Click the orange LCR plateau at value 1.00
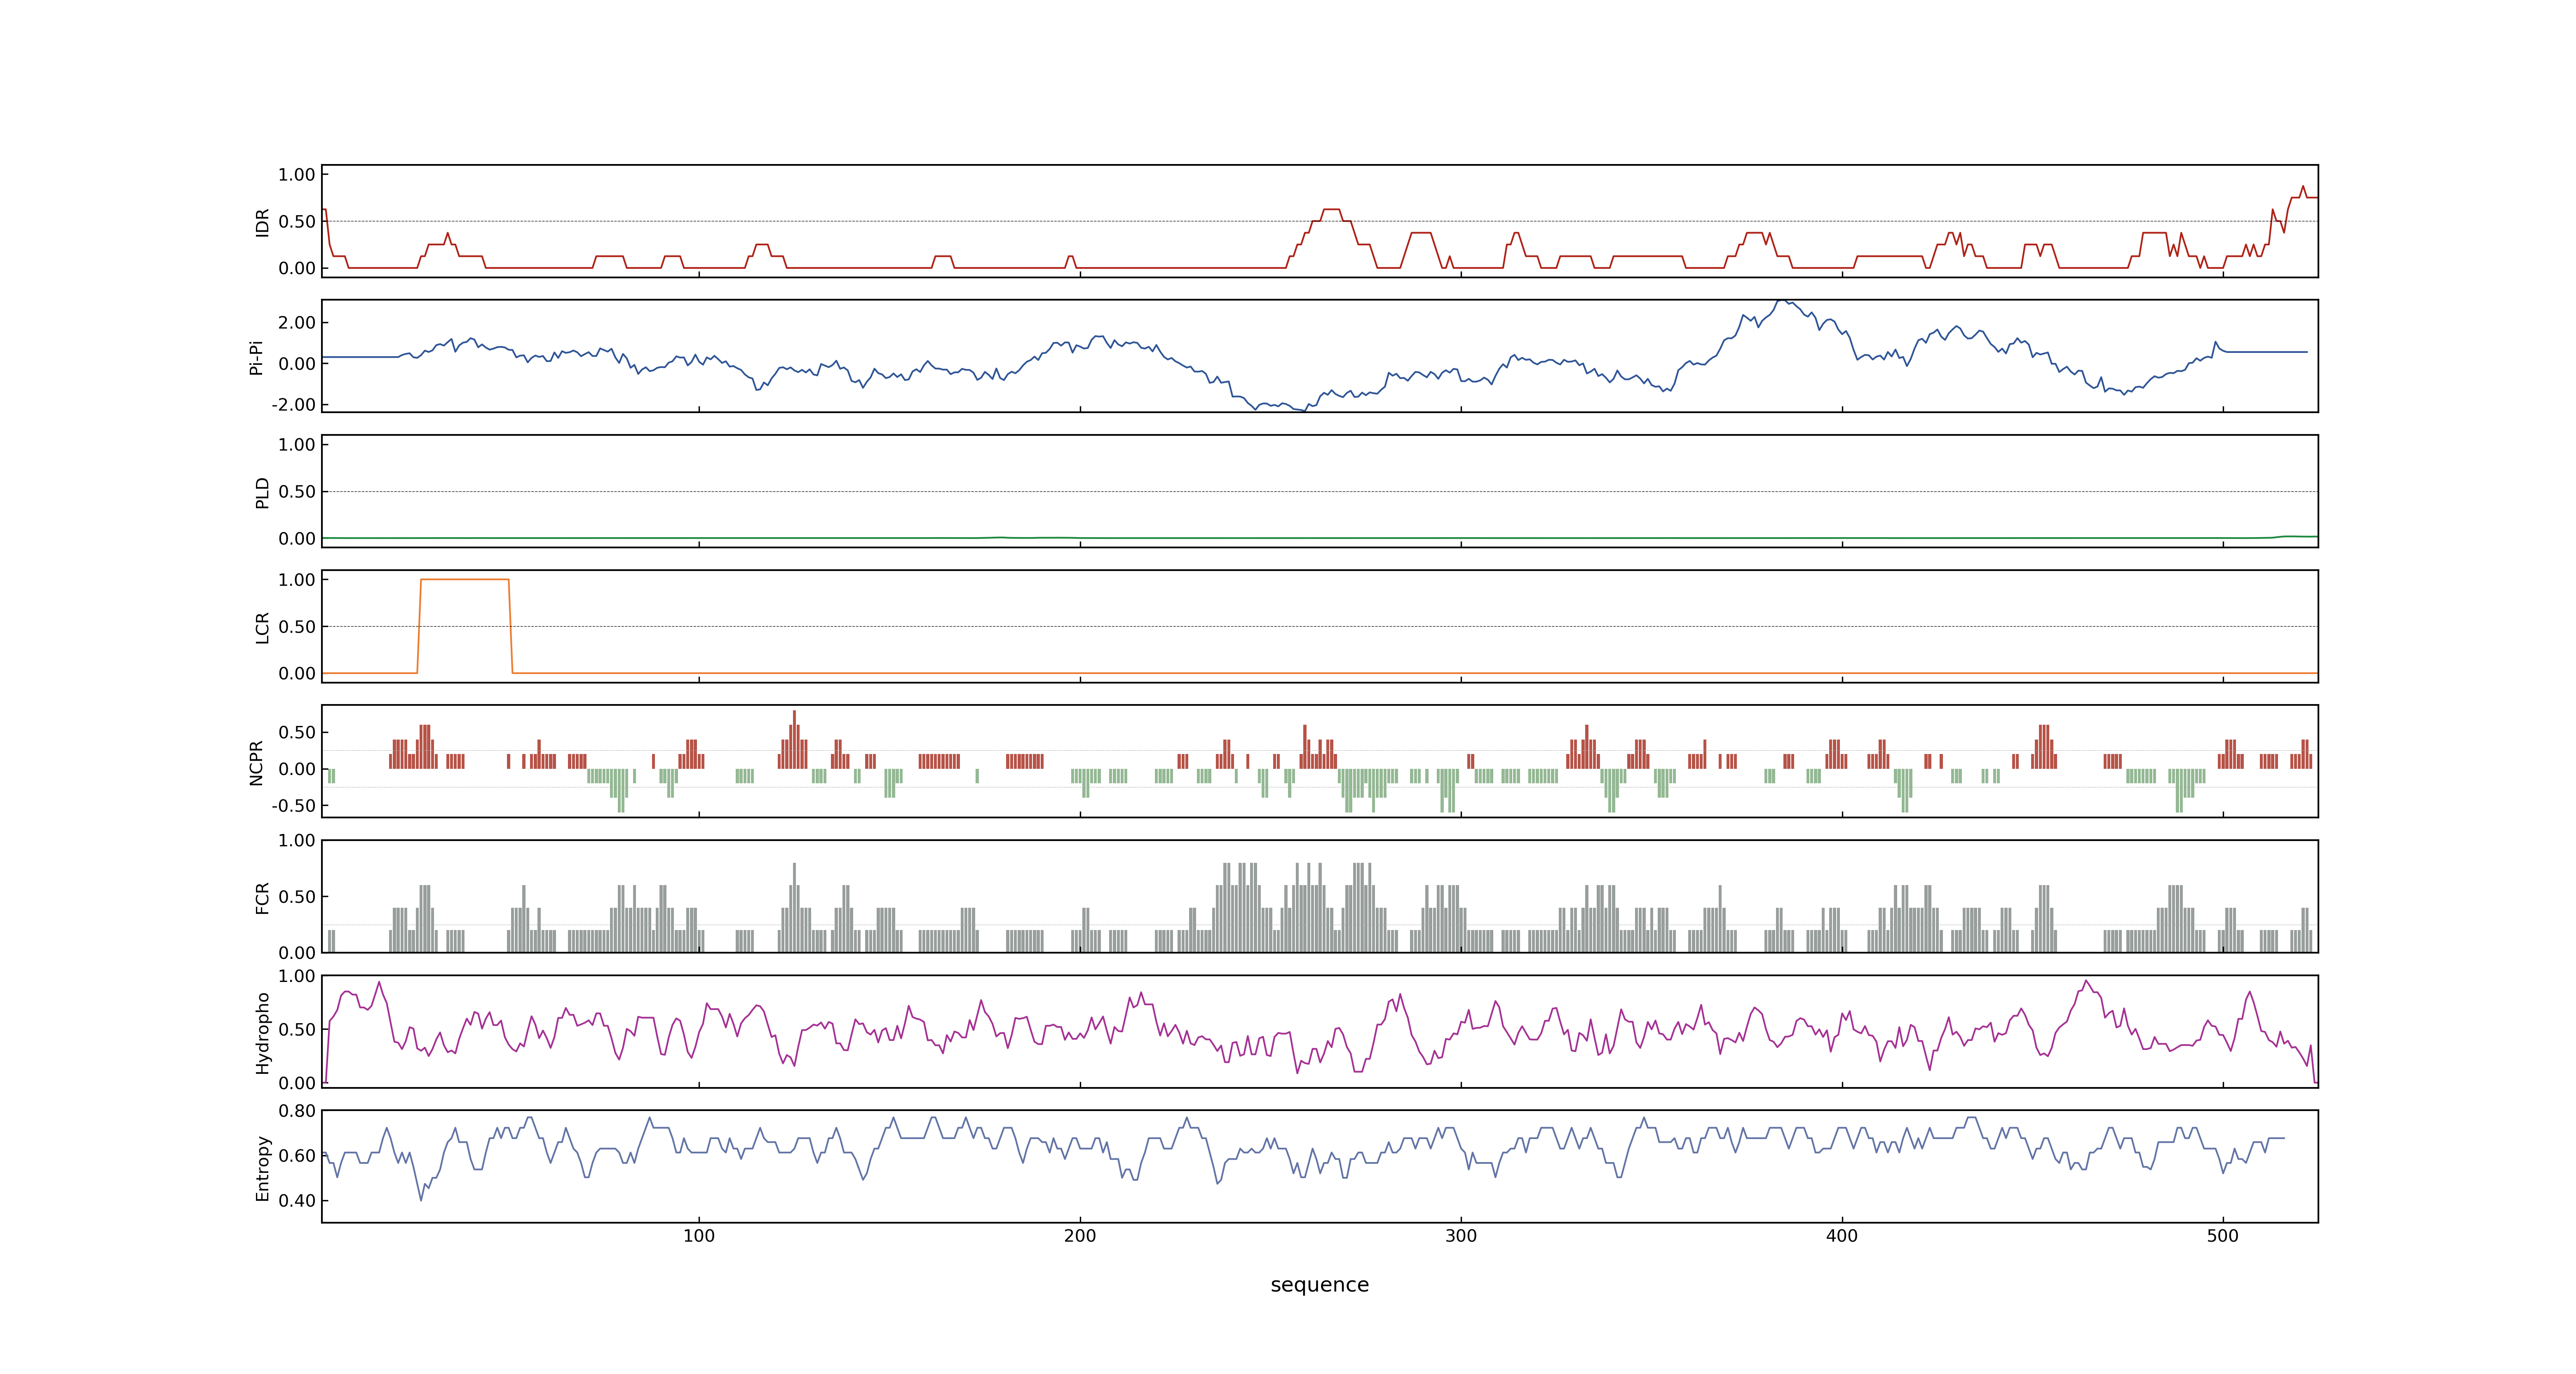Viewport: 2576px width, 1374px height. point(465,579)
